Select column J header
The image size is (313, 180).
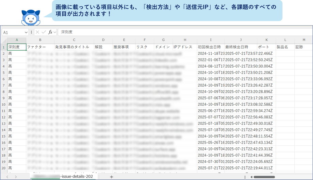coord(241,40)
